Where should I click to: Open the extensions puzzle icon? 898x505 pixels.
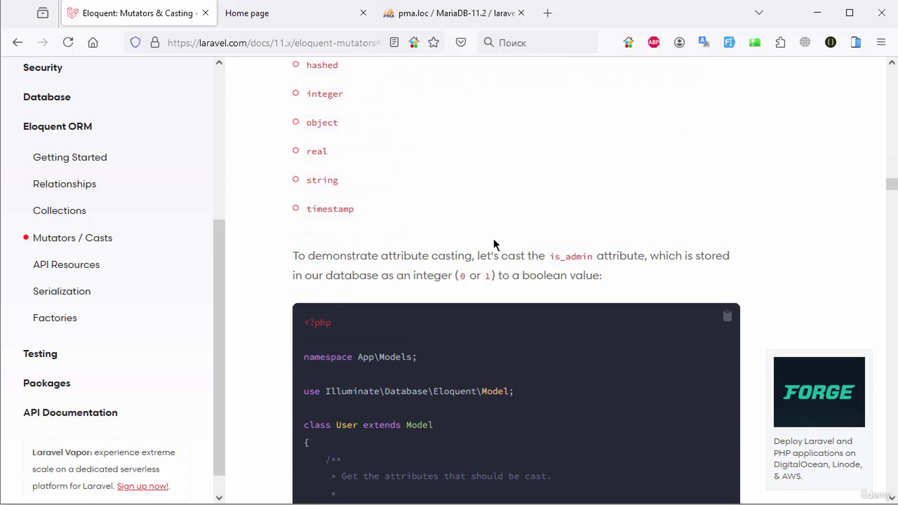(x=780, y=43)
